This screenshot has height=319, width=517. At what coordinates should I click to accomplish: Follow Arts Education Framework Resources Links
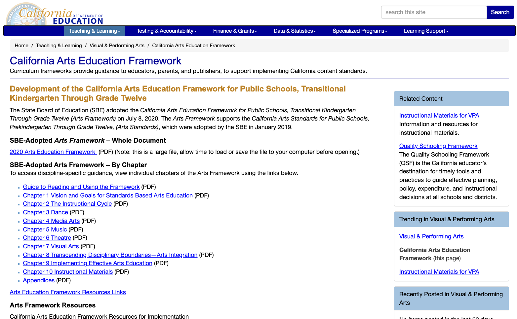click(68, 292)
